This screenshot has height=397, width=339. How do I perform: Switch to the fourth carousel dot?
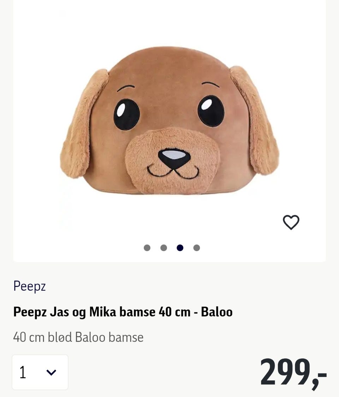click(197, 248)
